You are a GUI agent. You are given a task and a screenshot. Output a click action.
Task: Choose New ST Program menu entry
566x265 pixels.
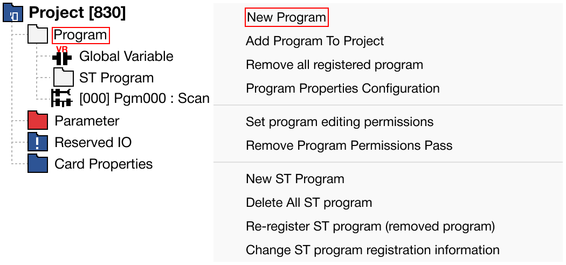295,179
